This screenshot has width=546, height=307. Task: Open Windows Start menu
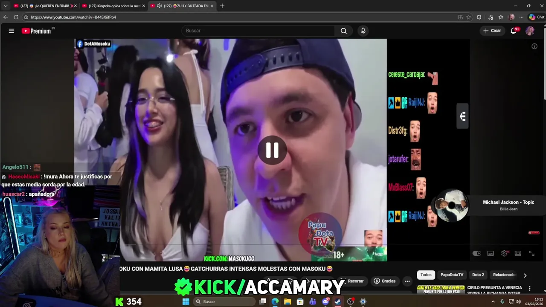tap(186, 301)
